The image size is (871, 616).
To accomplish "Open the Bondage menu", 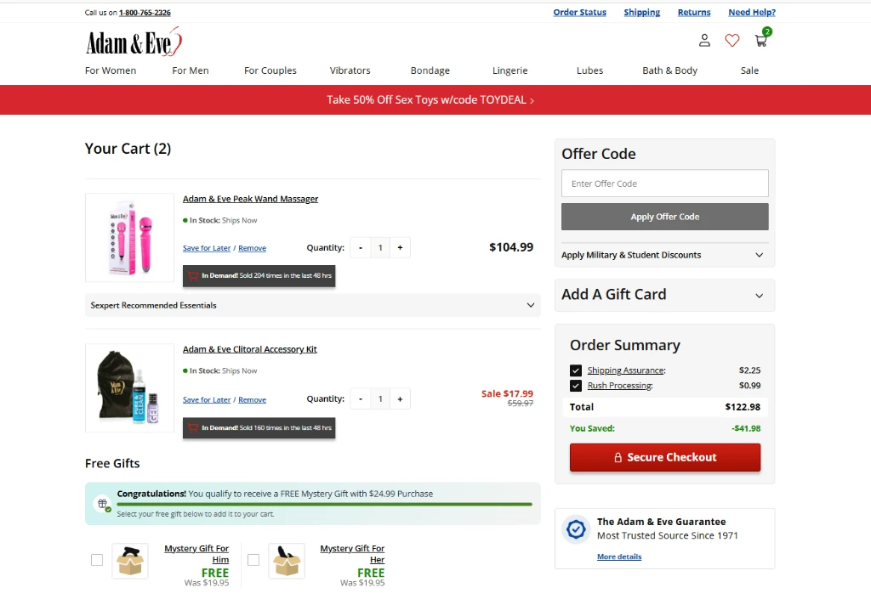I will 430,71.
